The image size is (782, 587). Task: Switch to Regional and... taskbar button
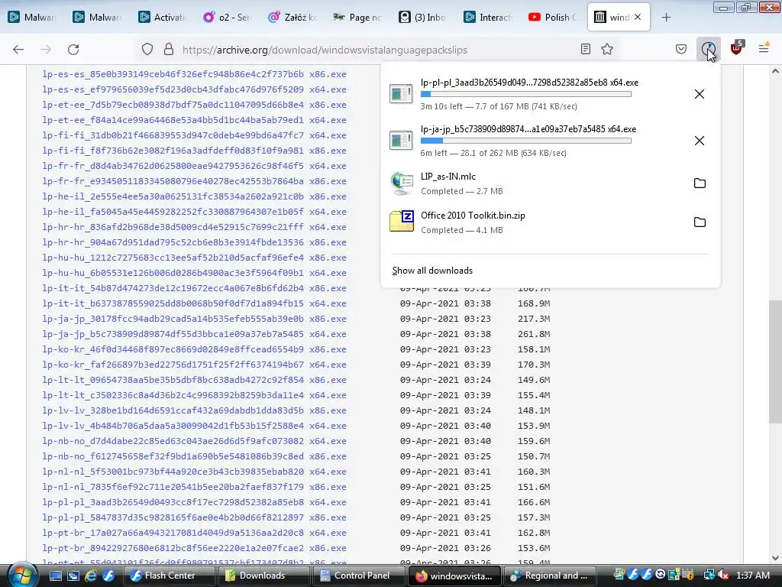549,576
